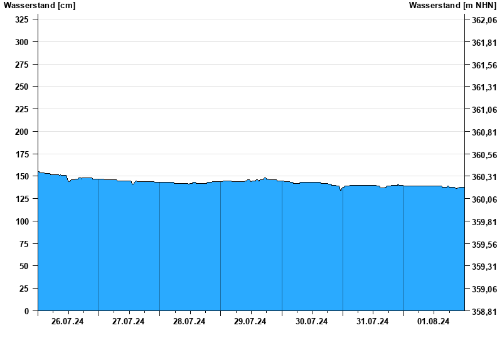The image size is (502, 345).
Task: Select the 360,31 value on the right axis
Action: 483,177
